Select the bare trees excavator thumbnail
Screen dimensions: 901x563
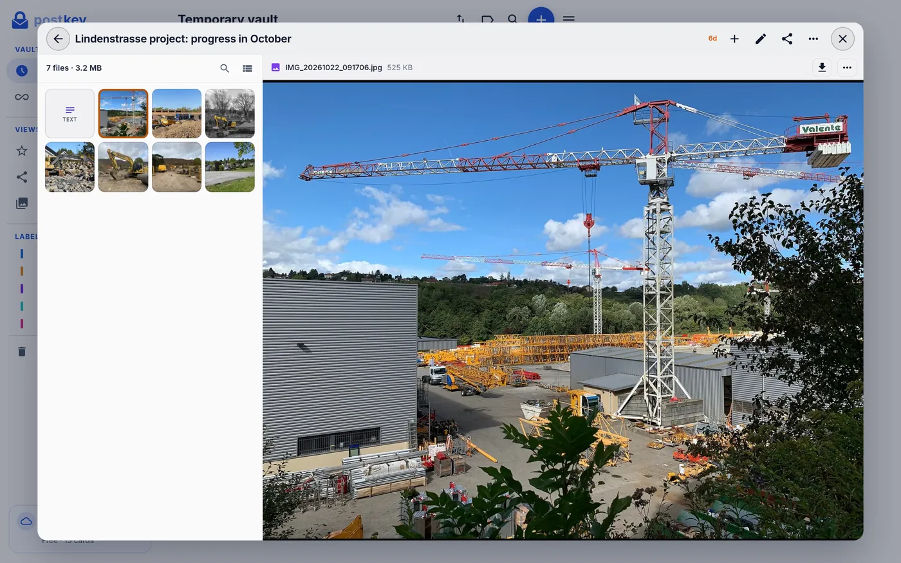click(230, 113)
